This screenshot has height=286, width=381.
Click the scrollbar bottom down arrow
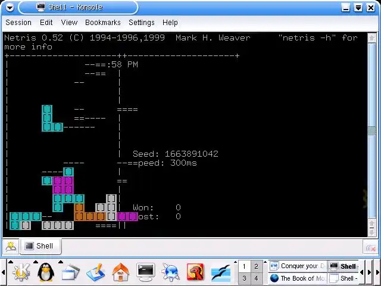click(371, 232)
